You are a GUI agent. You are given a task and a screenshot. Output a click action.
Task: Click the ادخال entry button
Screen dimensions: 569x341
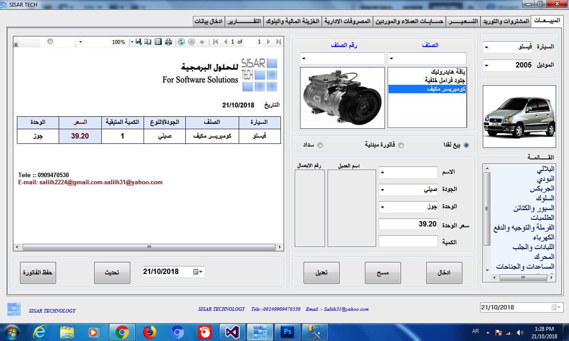click(x=444, y=273)
